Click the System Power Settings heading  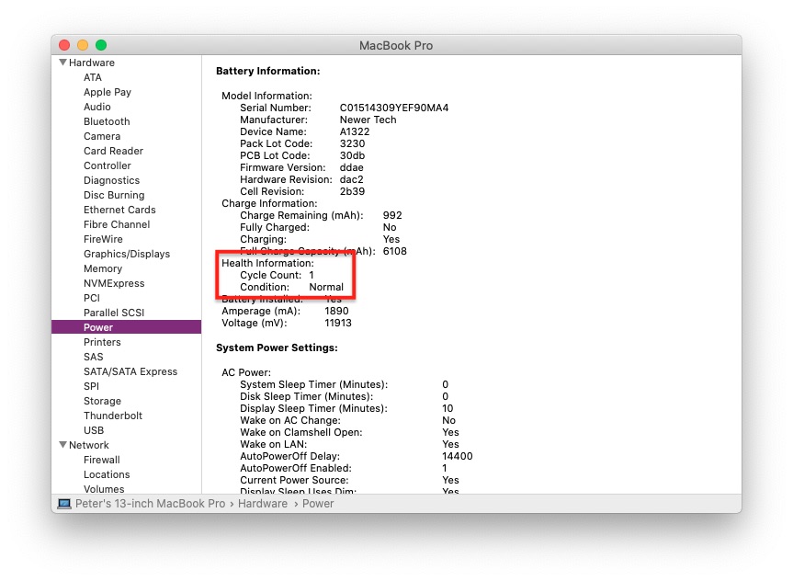pyautogui.click(x=277, y=347)
